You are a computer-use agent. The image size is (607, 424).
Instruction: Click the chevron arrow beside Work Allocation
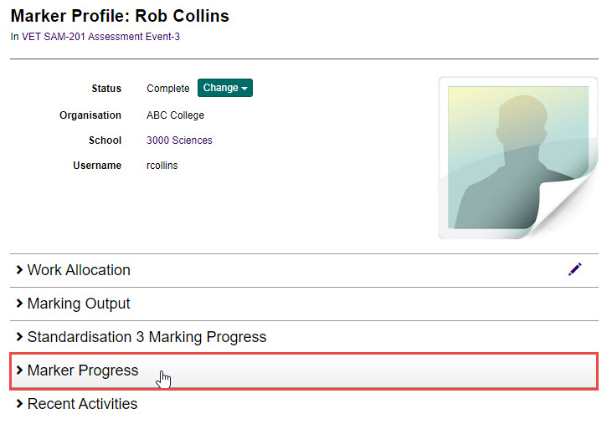coord(19,270)
